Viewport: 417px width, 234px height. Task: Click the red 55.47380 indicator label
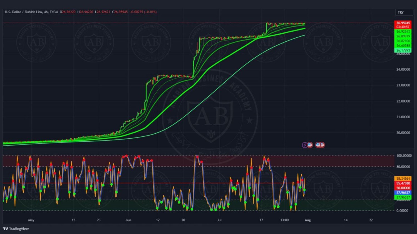(x=403, y=184)
